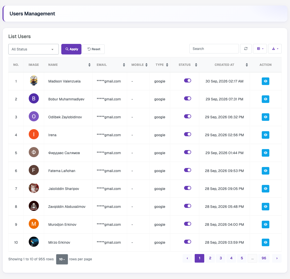Viewport: 290px width, 279px height.
Task: Toggle Odilbek Zaylobidinov's status
Action: point(188,116)
